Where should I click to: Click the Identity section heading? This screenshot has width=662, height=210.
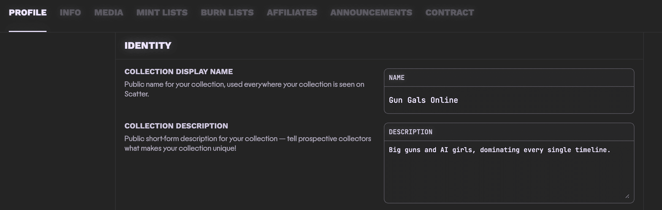(148, 46)
